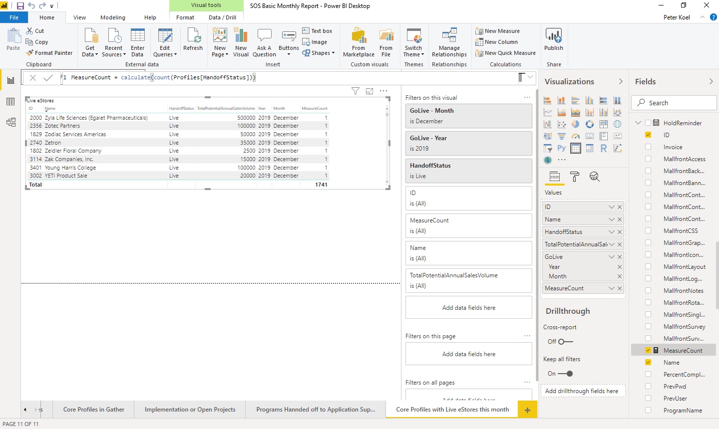Uncheck the Name field checkbox
The height and width of the screenshot is (429, 719).
[x=648, y=362]
